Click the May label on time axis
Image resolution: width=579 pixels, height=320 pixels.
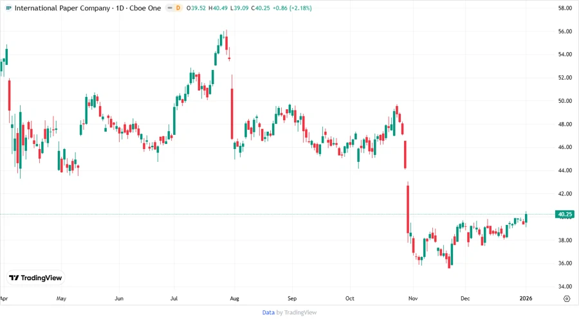tap(61, 298)
